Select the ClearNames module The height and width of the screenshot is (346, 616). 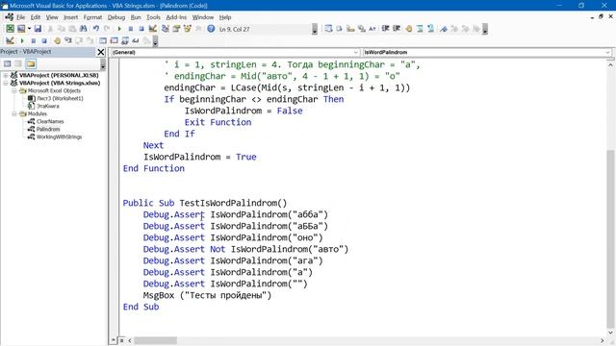tap(50, 122)
